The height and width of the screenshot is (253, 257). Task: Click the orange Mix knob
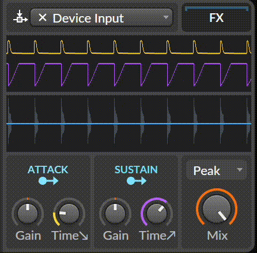click(x=217, y=209)
